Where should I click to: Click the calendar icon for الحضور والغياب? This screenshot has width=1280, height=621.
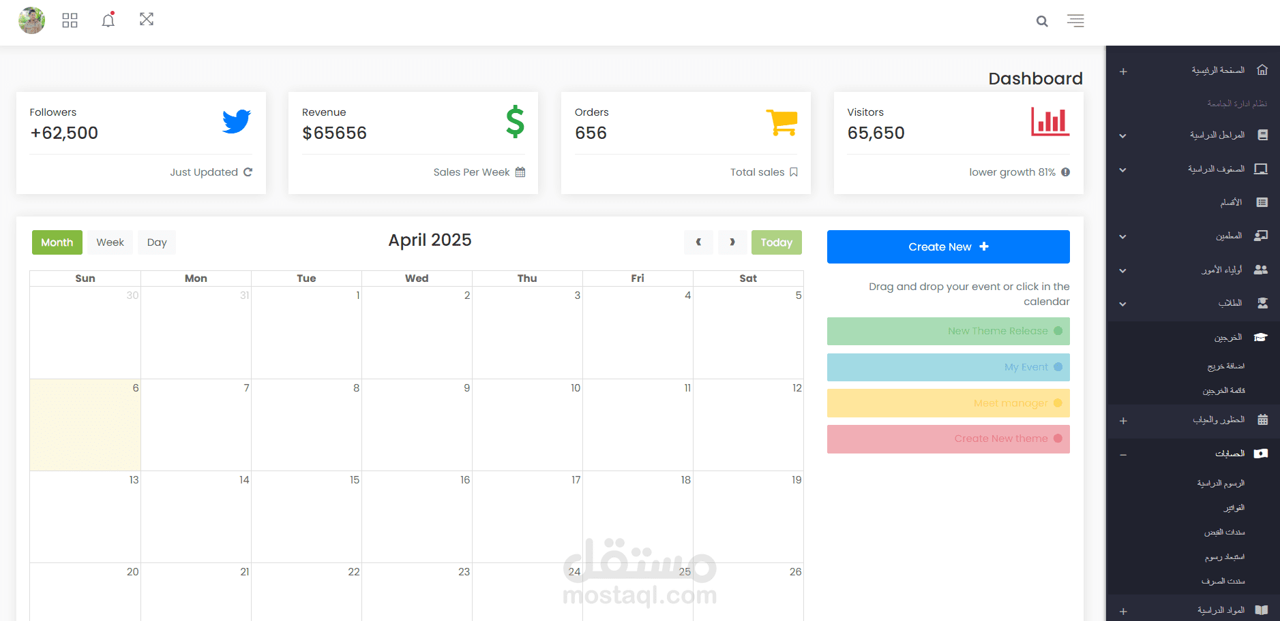[1263, 419]
